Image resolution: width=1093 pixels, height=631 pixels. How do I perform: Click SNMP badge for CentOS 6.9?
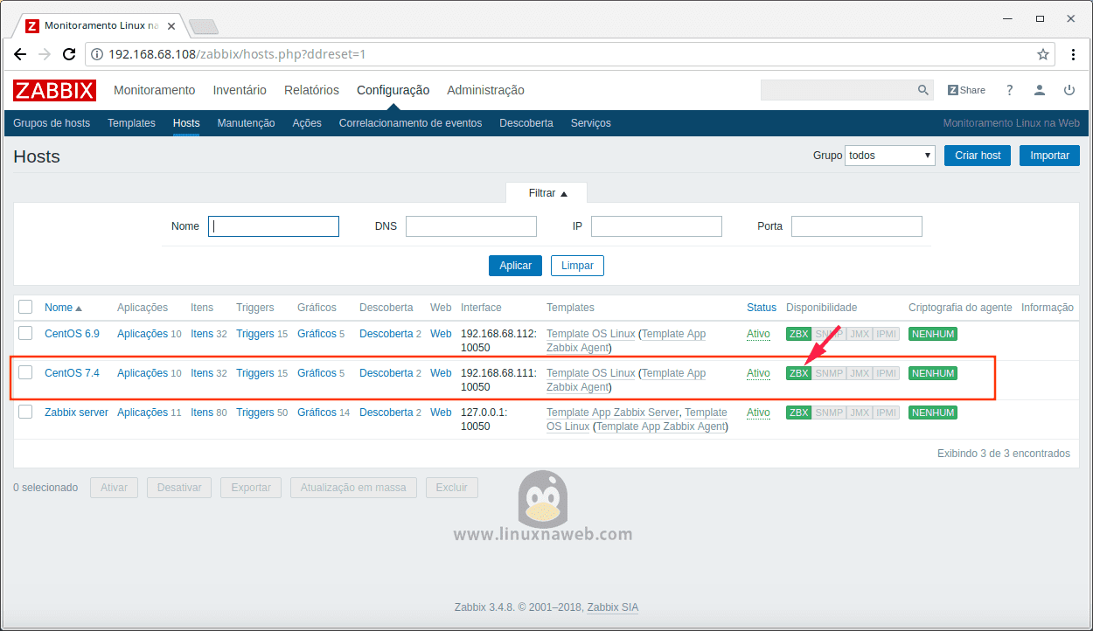click(829, 334)
